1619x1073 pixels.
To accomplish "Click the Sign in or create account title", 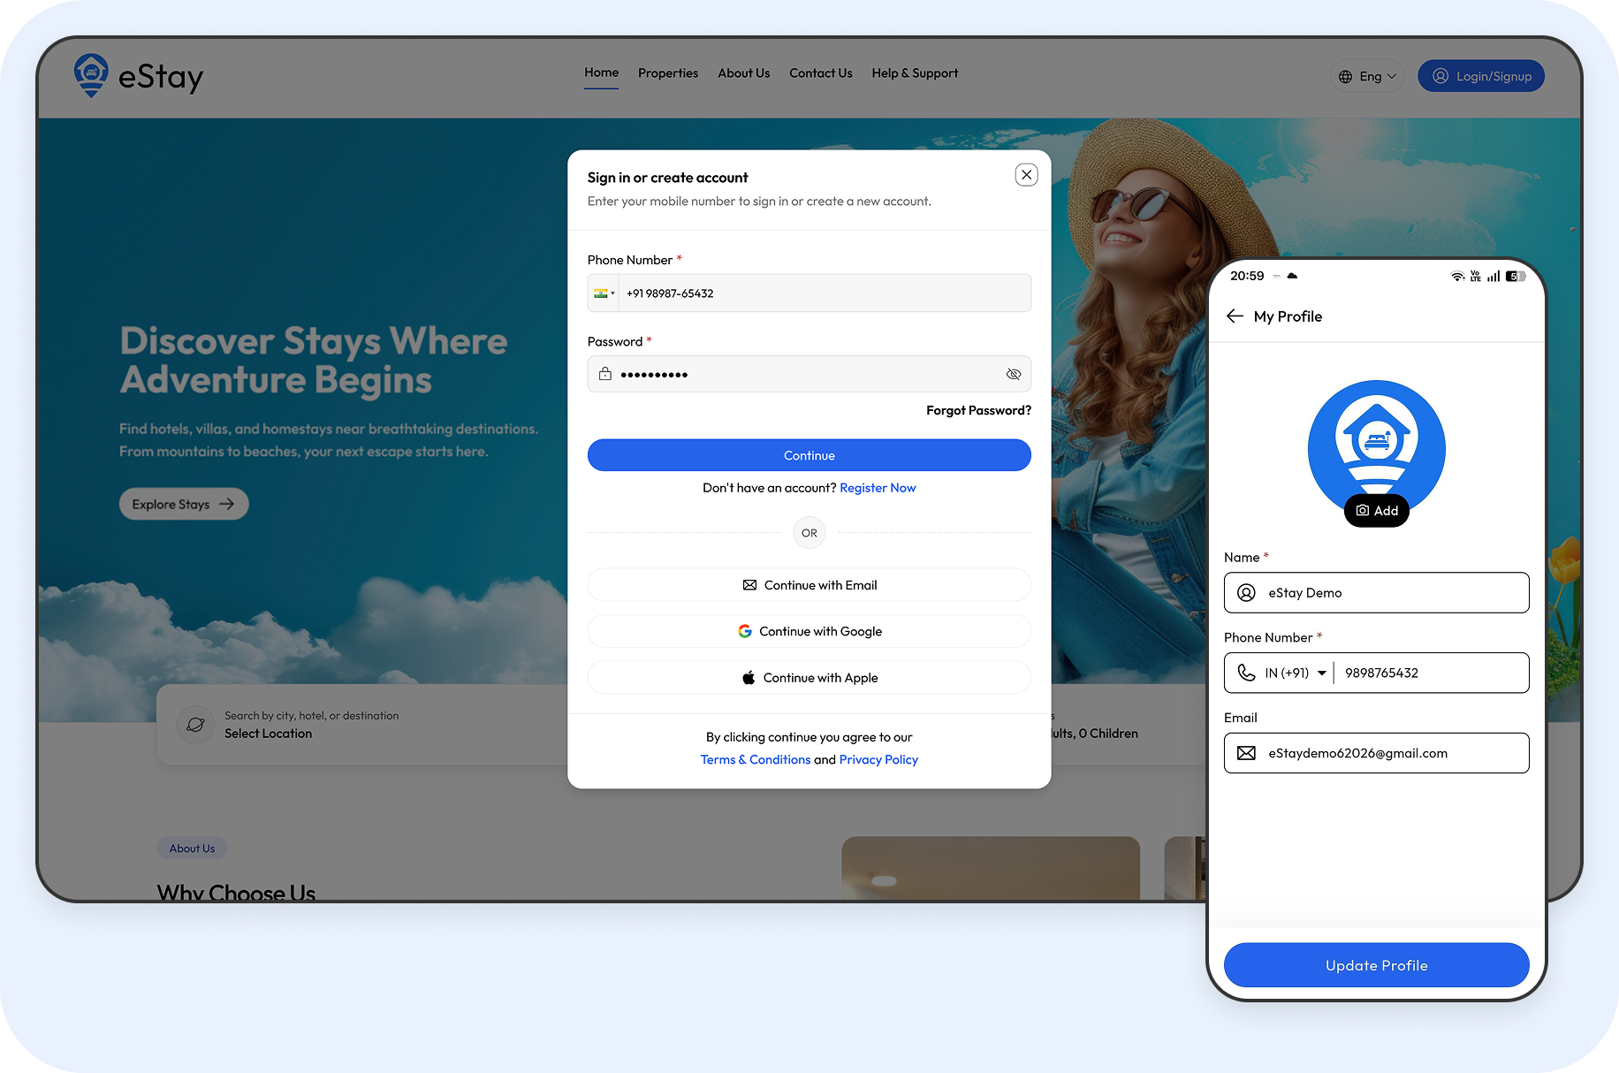I will tap(667, 178).
